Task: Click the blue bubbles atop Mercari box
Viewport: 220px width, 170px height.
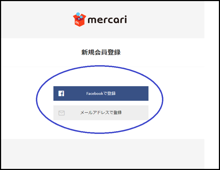Action: 80,16
